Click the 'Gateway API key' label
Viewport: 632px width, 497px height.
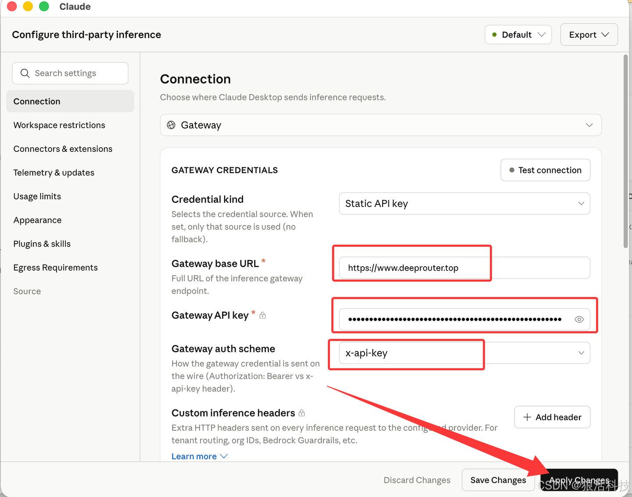click(x=210, y=315)
